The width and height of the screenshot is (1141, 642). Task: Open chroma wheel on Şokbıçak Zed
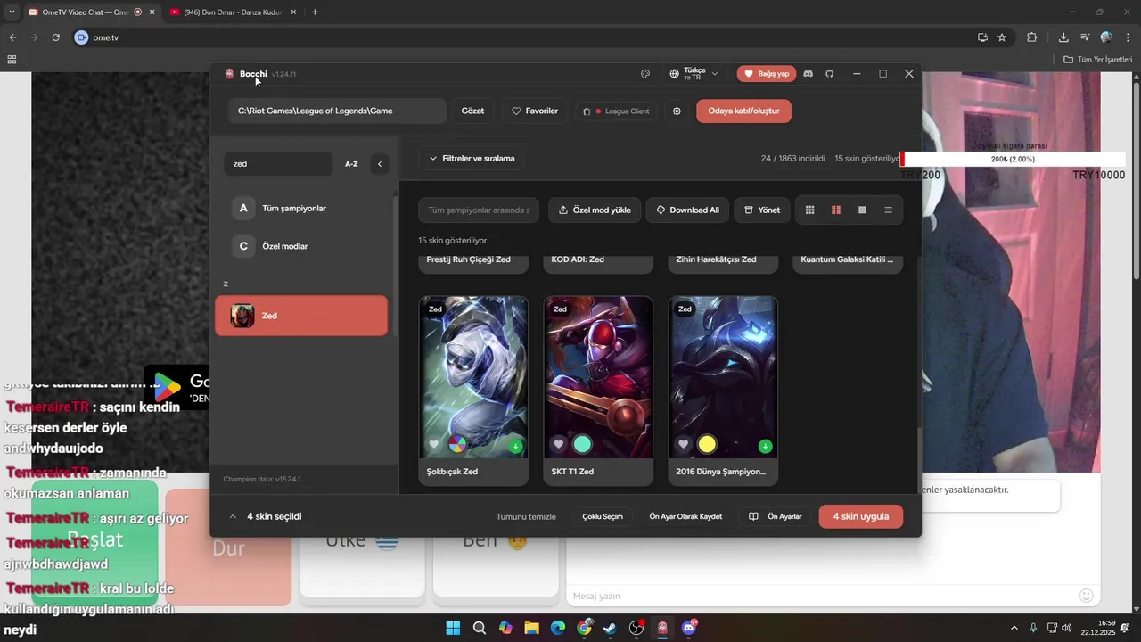pos(457,444)
